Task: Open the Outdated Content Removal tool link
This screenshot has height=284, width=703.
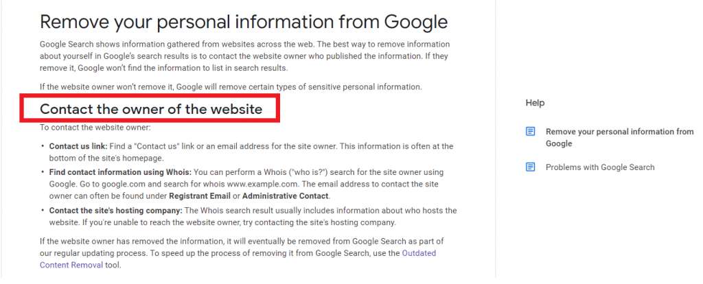Action: 238,259
